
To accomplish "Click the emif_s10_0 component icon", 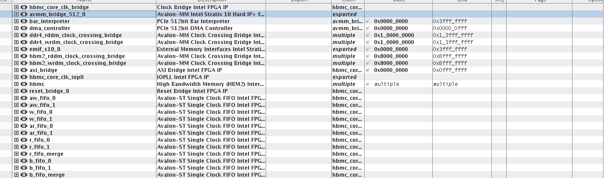I will (x=24, y=49).
